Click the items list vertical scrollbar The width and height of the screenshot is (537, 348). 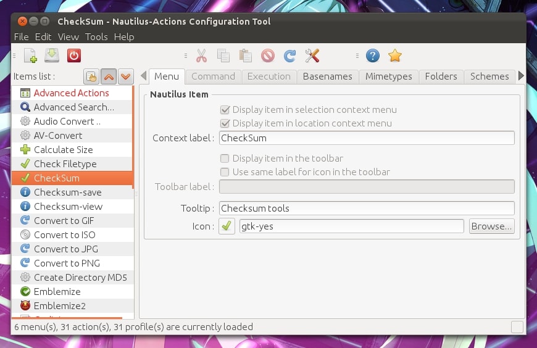(133, 137)
